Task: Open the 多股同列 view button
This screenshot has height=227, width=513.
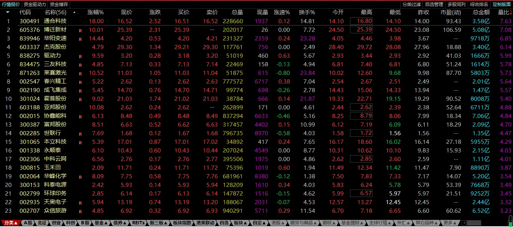Action: click(457, 4)
